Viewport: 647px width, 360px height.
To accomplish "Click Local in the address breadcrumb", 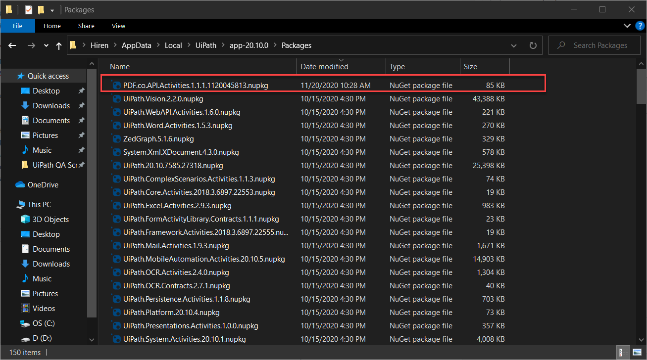I will coord(173,45).
